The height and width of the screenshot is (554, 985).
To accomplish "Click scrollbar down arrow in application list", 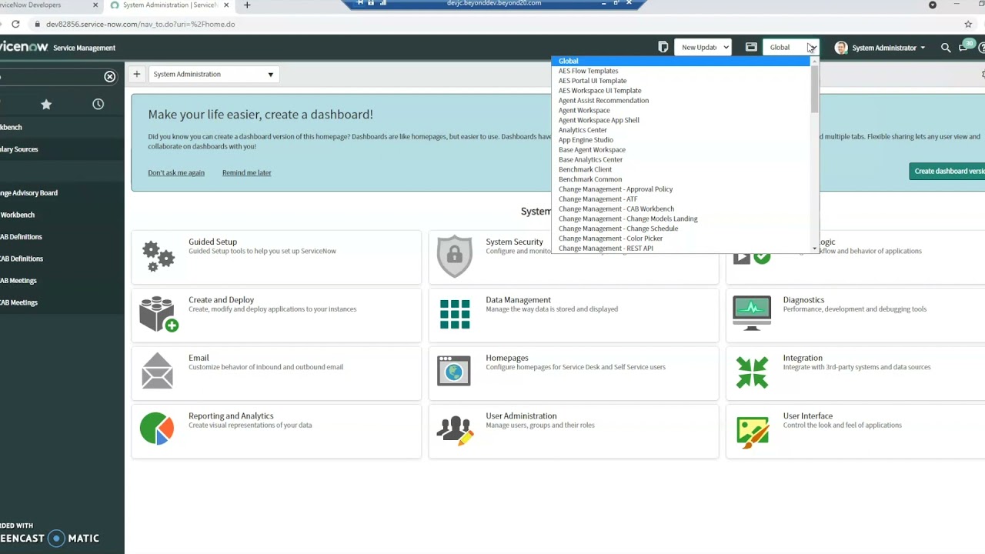I will click(x=814, y=249).
